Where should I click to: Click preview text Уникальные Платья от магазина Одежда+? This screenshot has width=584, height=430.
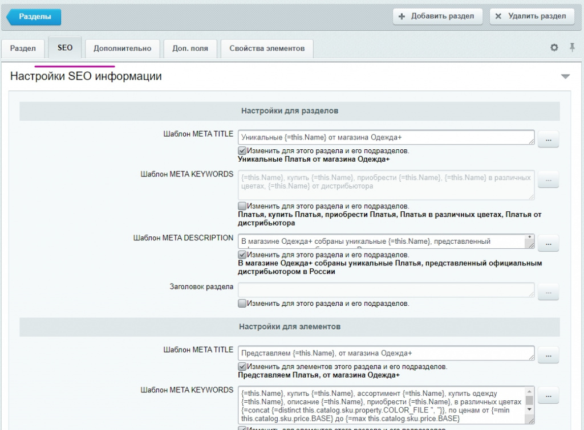(314, 159)
